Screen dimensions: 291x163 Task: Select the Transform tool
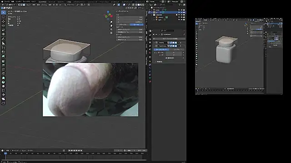tap(3, 34)
